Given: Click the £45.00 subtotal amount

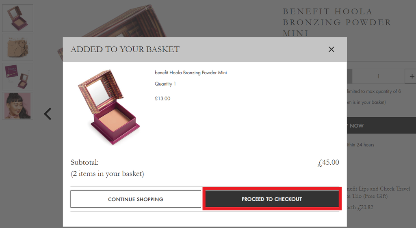Looking at the screenshot, I should [x=328, y=162].
